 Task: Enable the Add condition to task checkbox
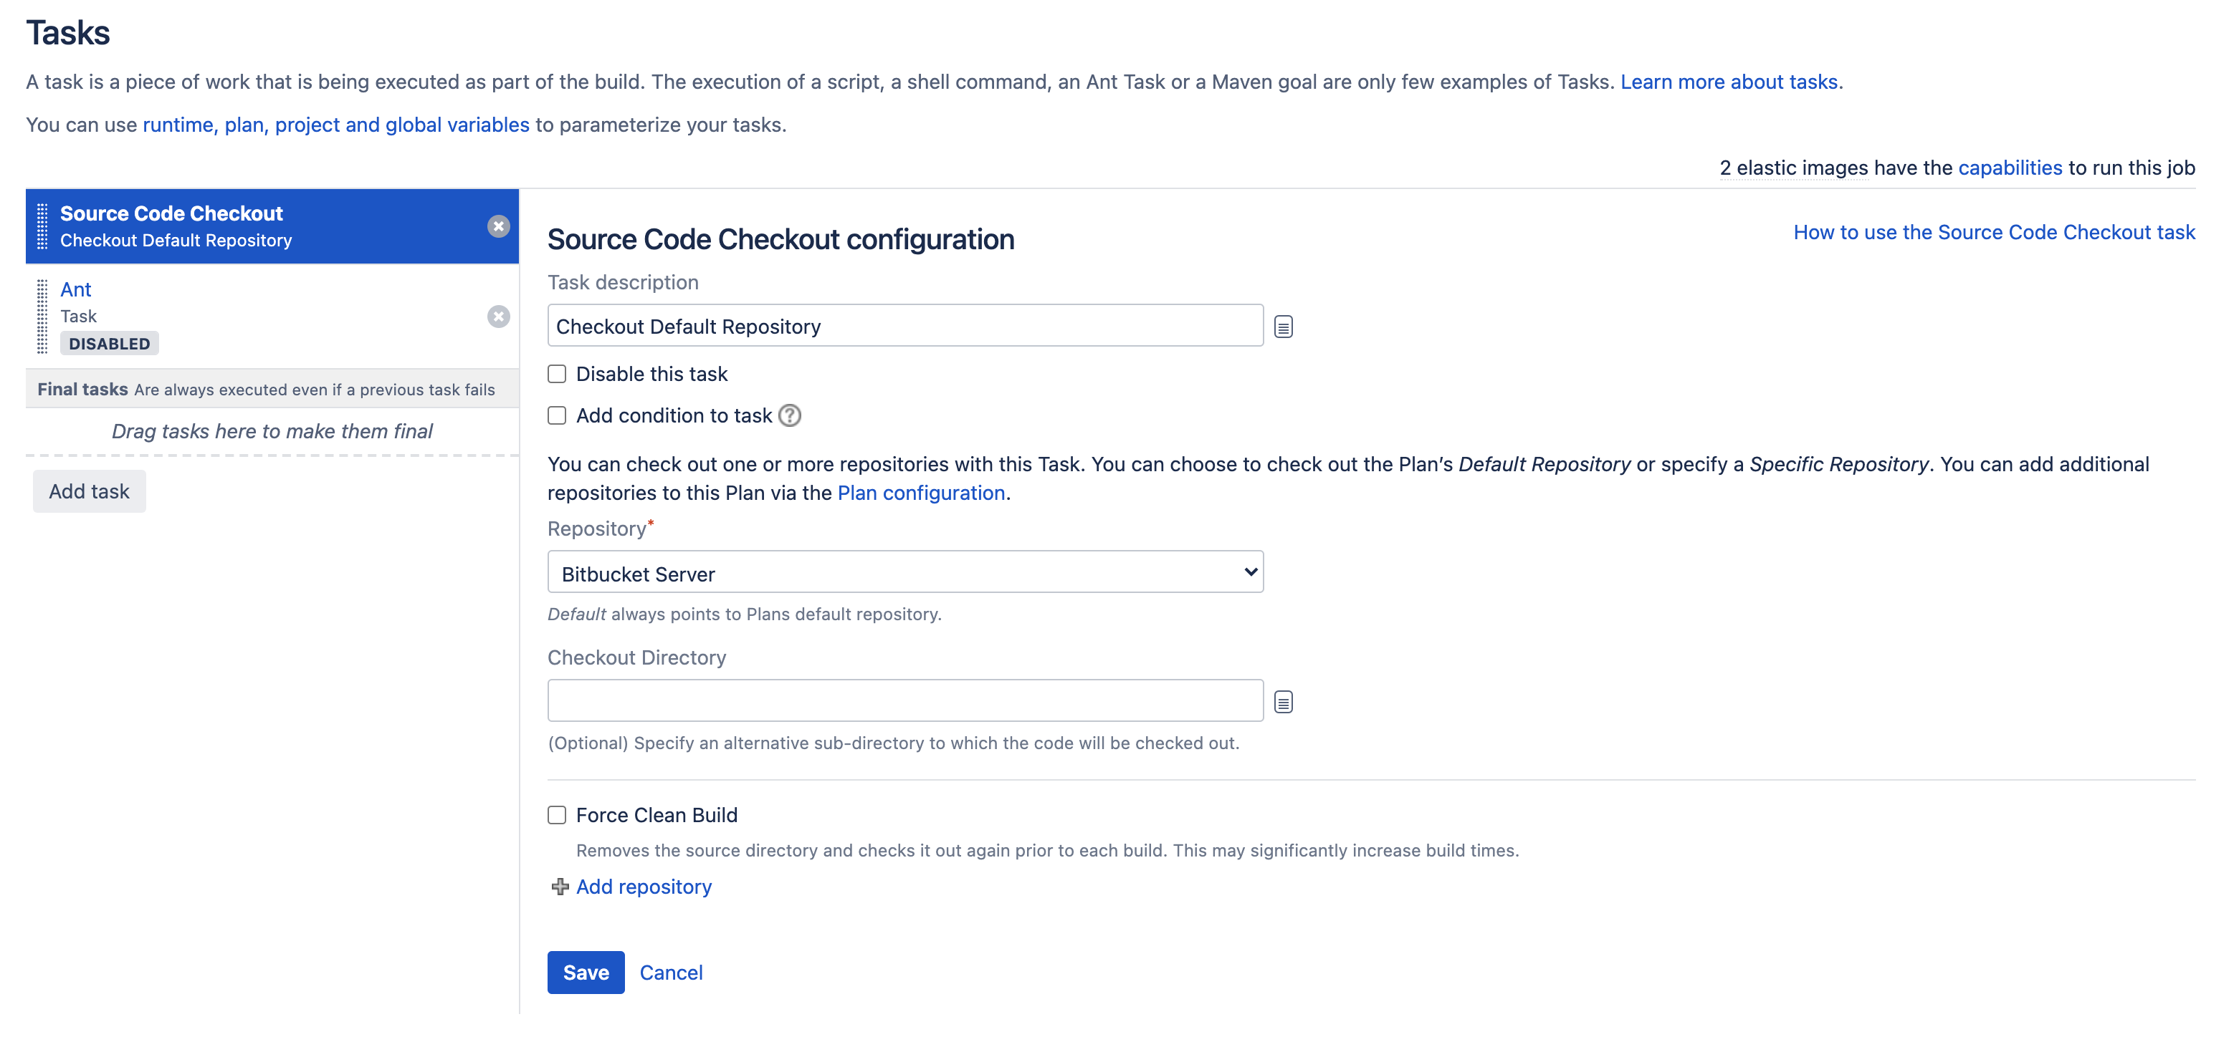[x=558, y=415]
